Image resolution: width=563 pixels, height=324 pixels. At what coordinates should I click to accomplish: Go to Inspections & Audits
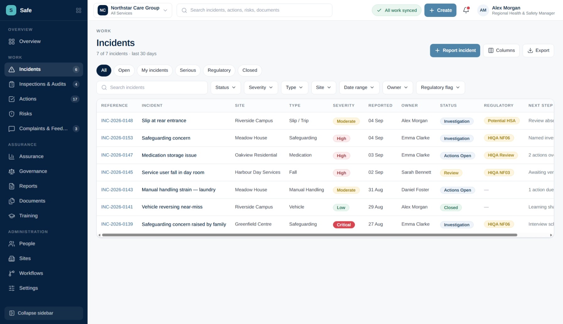coord(44,84)
